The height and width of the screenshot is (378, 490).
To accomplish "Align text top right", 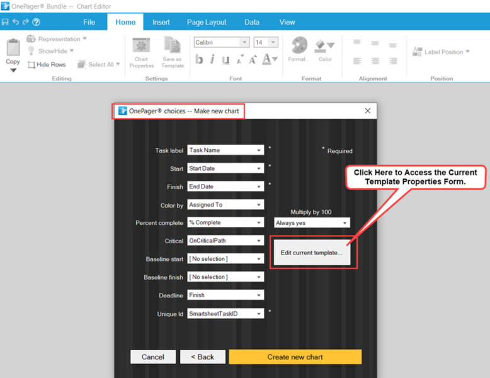I will [x=393, y=45].
